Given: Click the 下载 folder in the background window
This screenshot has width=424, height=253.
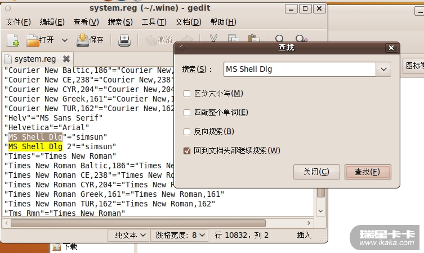Looking at the screenshot, I should tap(65, 247).
